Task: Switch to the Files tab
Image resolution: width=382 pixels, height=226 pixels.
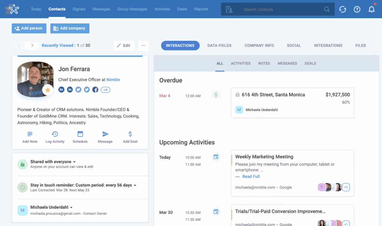Action: 361,45
